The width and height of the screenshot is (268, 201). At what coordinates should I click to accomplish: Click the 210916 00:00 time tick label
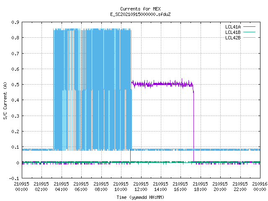click(260, 187)
